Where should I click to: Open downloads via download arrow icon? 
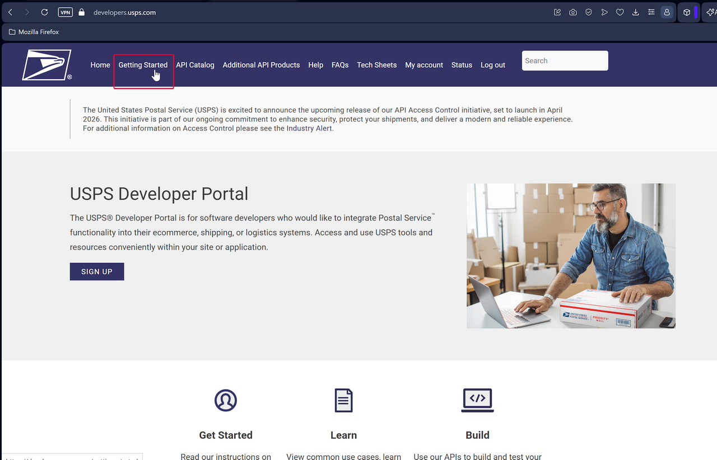pyautogui.click(x=636, y=12)
